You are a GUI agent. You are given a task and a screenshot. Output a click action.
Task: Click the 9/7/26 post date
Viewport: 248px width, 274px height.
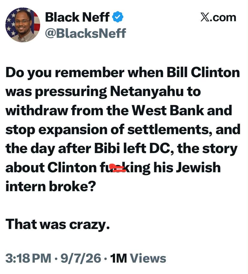click(81, 258)
